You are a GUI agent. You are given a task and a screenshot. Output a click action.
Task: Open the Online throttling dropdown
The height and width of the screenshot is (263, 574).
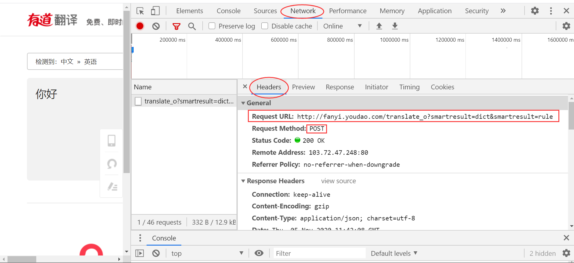(342, 26)
